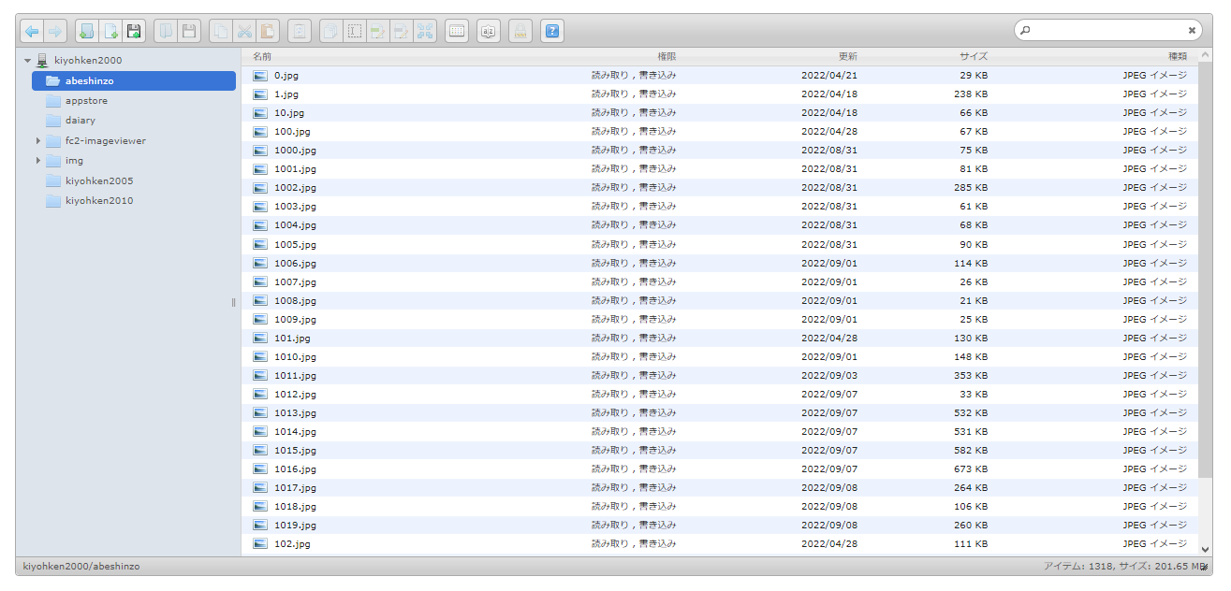The width and height of the screenshot is (1231, 591).
Task: Click the copy toolbar icon
Action: coord(220,31)
